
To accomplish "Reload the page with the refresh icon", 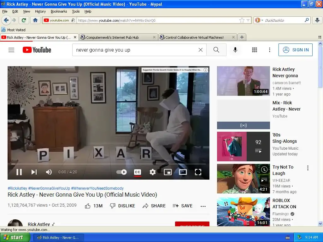I will click(24, 20).
